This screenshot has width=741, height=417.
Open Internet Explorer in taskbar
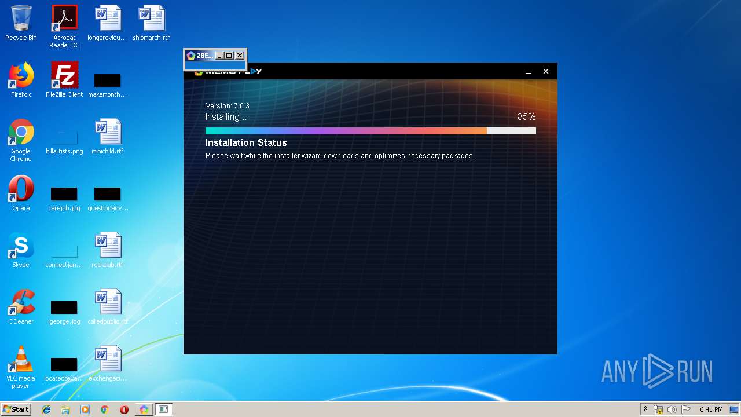pyautogui.click(x=46, y=409)
